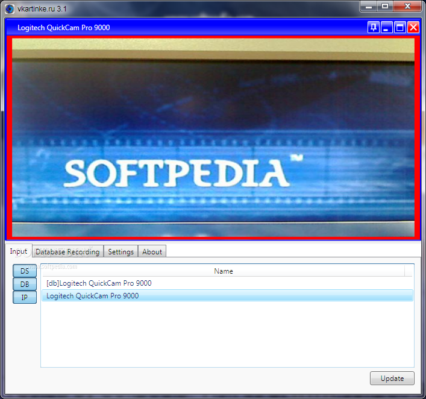Screen dimensions: 426x399
Task: Pin the Logitech QuickCam Pro 9000 video panel
Action: point(374,28)
